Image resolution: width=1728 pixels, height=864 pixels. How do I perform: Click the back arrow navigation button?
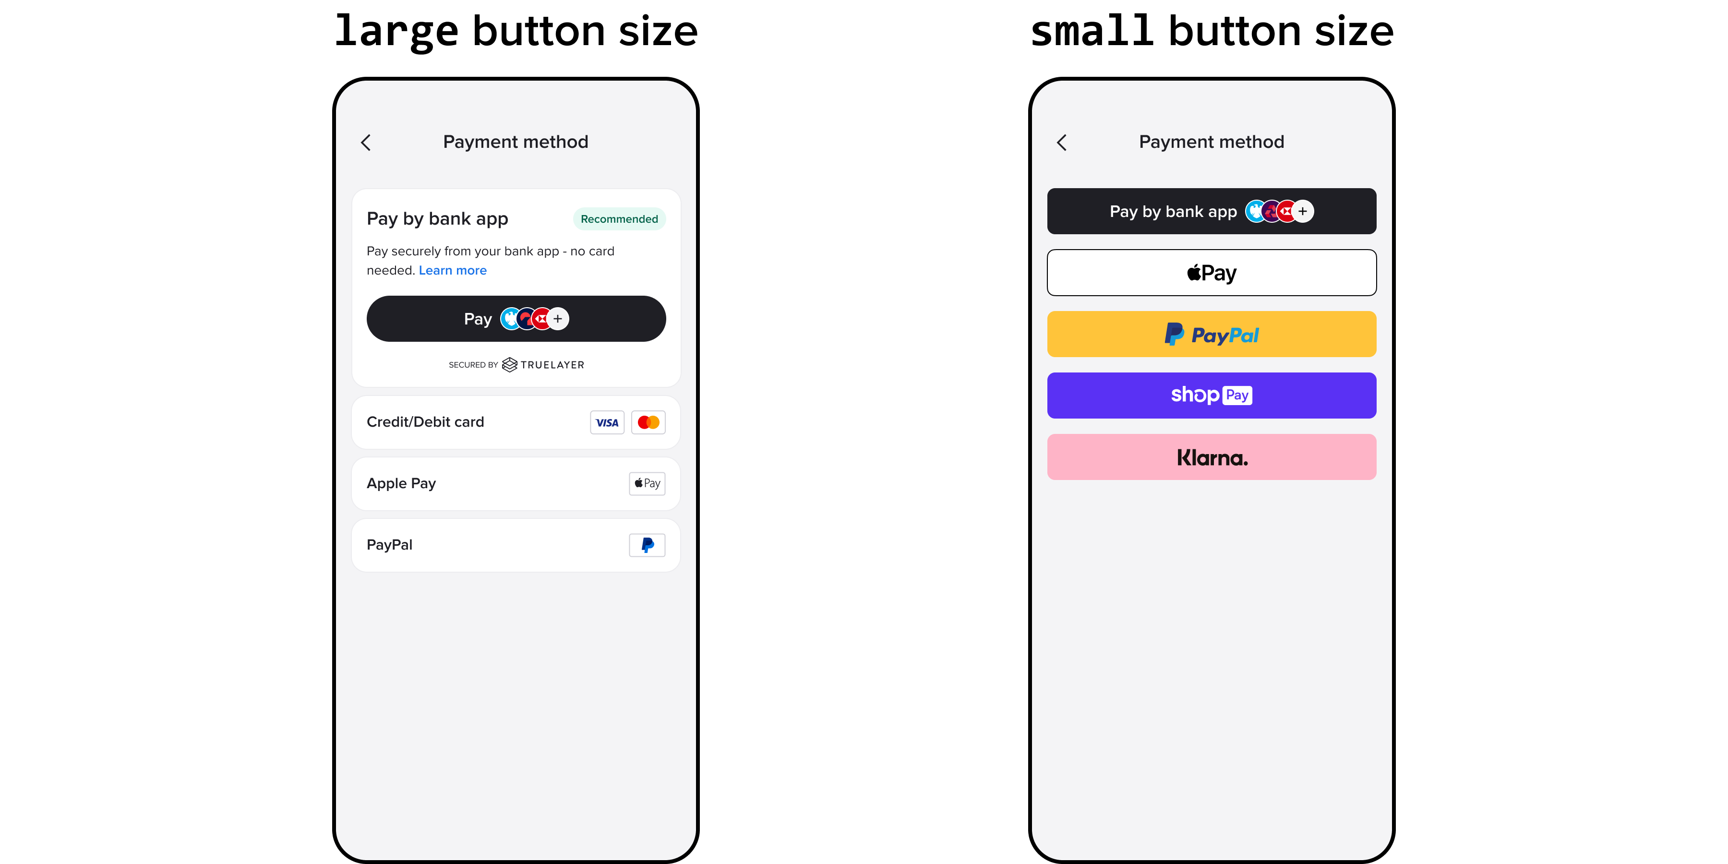pos(367,141)
